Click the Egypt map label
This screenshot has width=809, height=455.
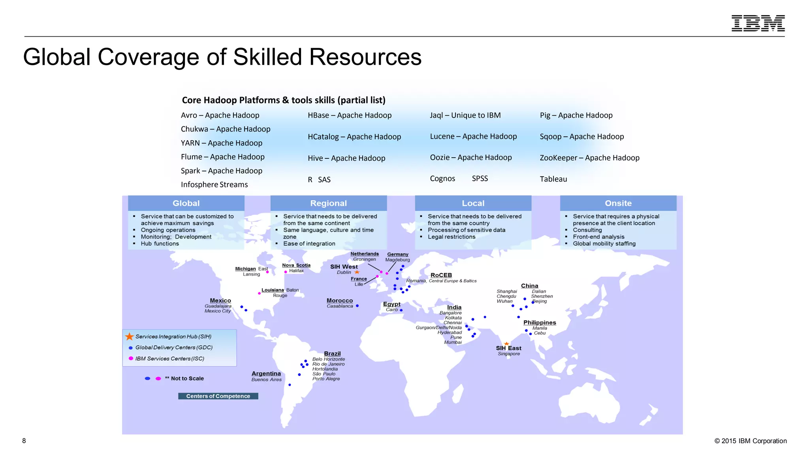tap(391, 304)
